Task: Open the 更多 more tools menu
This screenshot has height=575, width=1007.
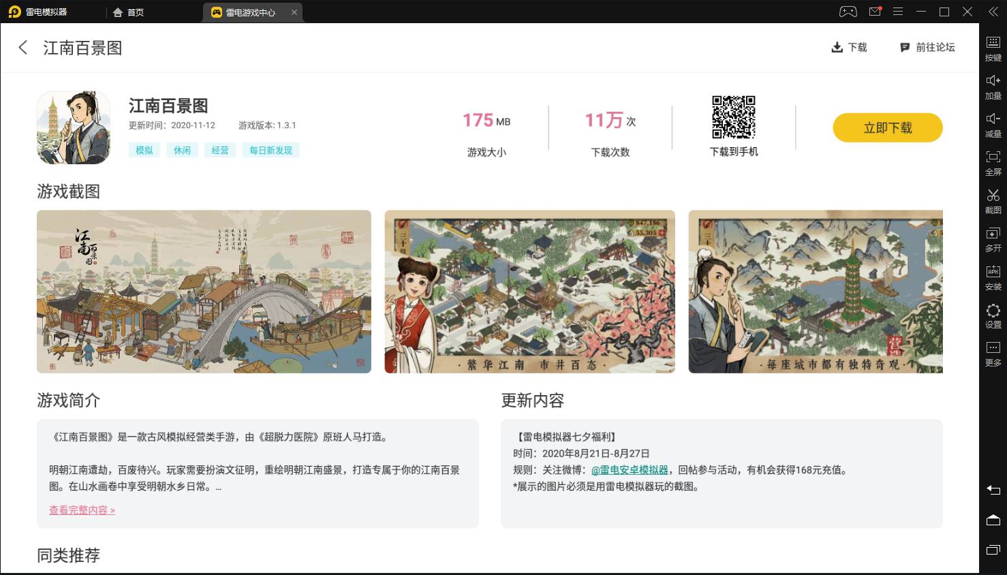Action: click(993, 353)
